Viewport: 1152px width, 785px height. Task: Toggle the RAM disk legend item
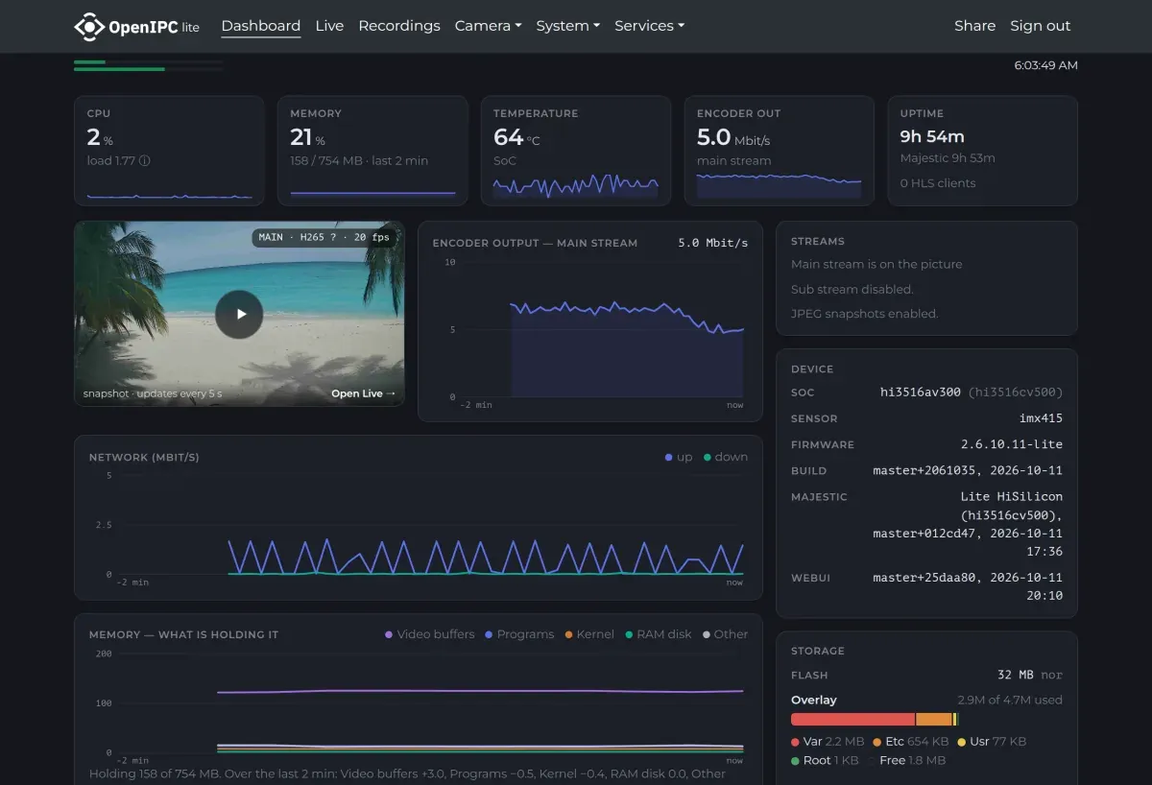[658, 634]
